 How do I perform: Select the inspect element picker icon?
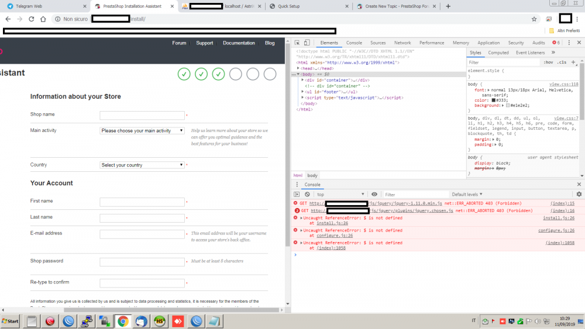[297, 43]
